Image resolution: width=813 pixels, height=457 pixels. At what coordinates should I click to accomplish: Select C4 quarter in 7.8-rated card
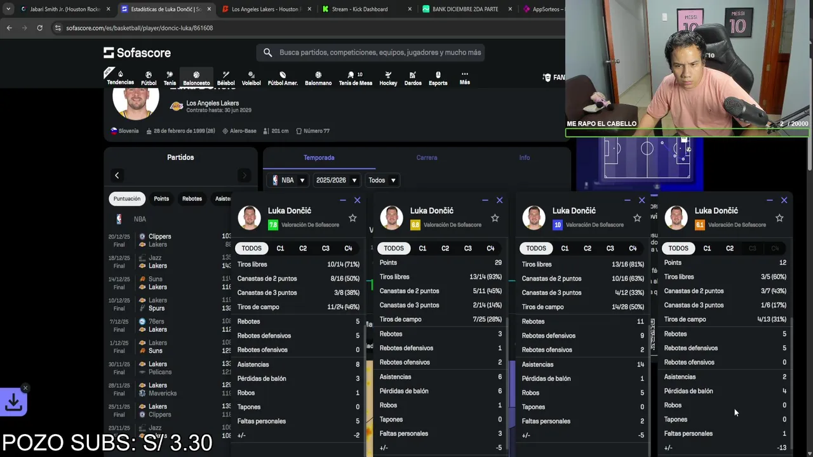pos(348,248)
